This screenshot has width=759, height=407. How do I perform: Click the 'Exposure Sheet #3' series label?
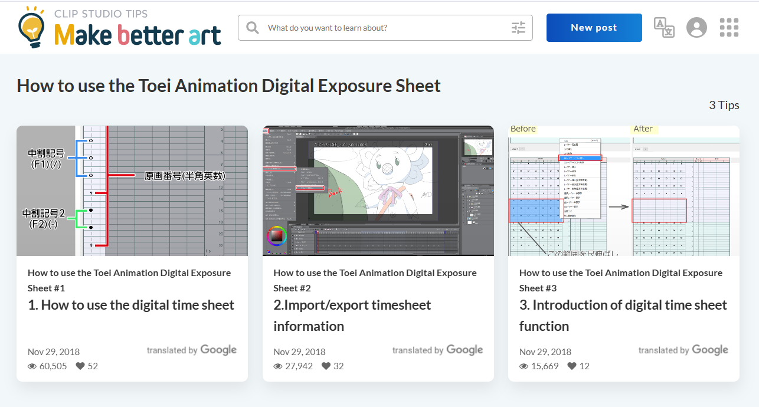pos(621,280)
